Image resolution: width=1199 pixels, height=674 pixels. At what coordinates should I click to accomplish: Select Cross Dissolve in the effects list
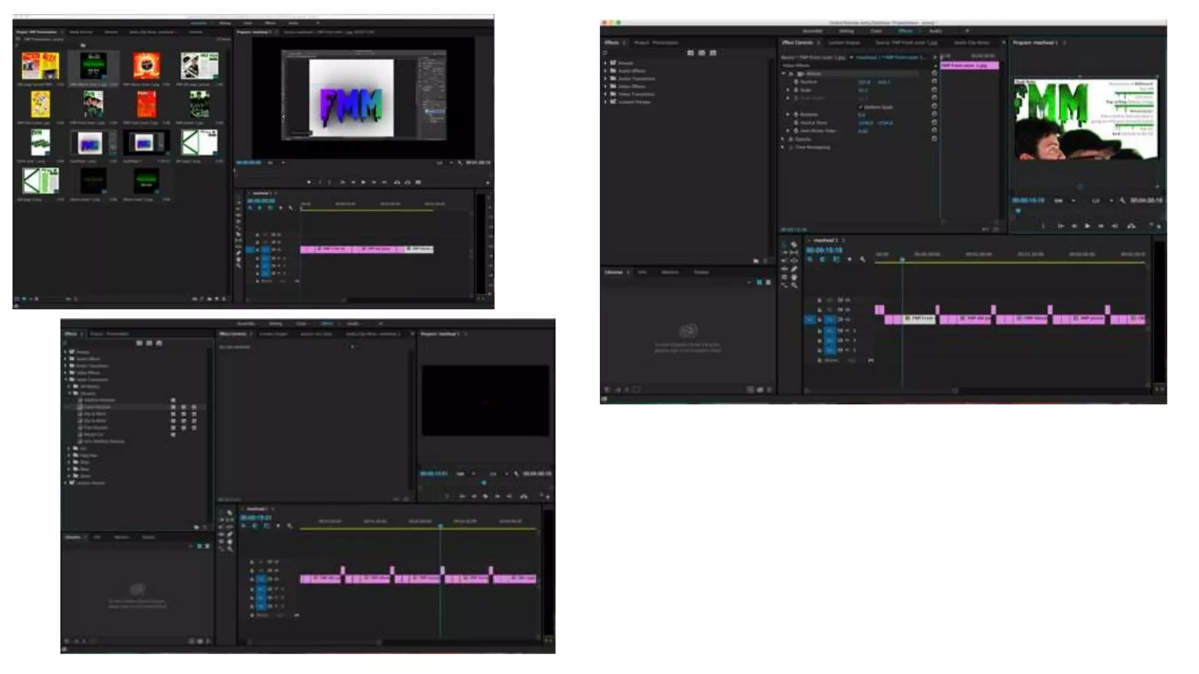pyautogui.click(x=97, y=407)
